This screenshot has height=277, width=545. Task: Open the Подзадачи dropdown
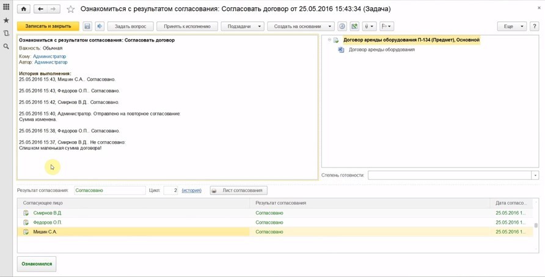pos(243,26)
